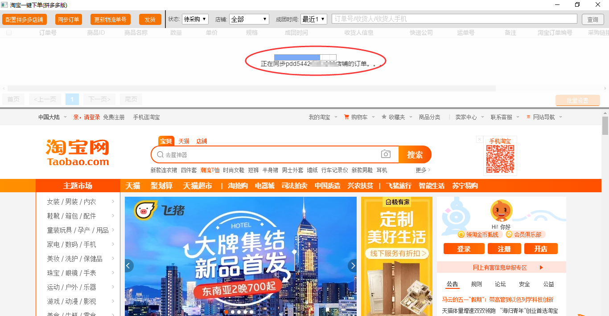The height and width of the screenshot is (316, 609).
Task: Click the Taobao.com logo
Action: 78,153
